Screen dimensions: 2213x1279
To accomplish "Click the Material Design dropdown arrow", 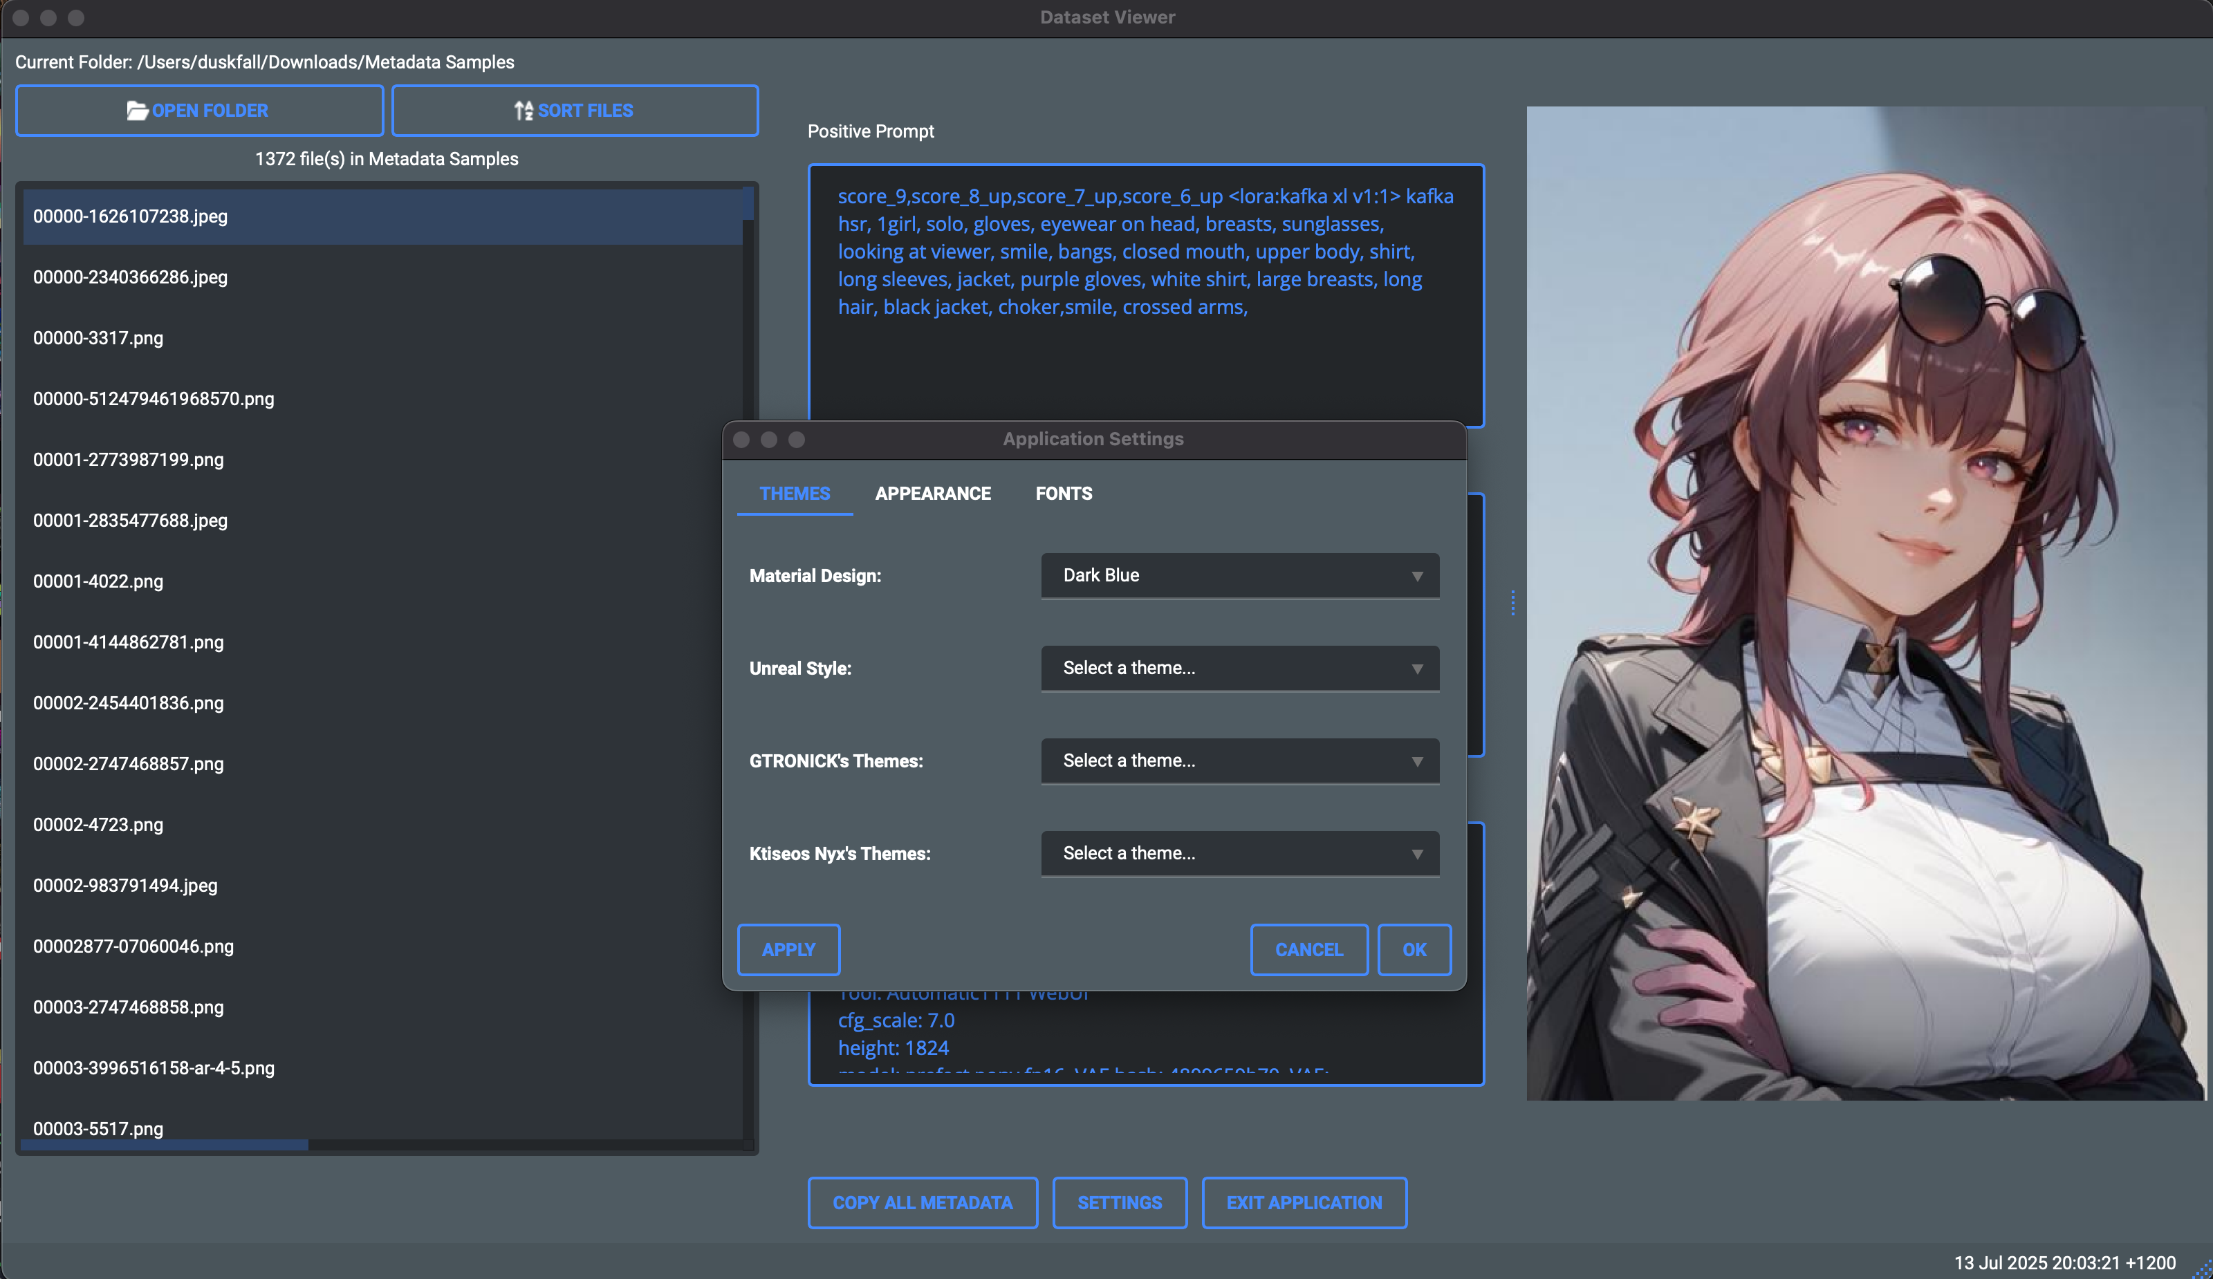I will tap(1416, 576).
